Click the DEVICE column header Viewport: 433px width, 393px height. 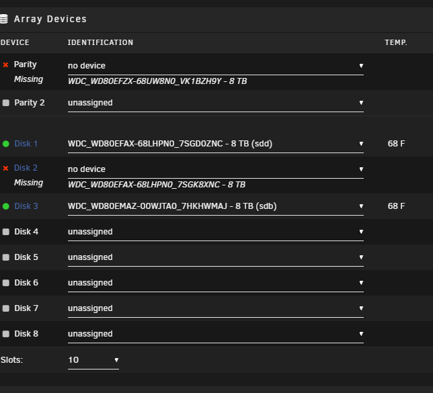[15, 42]
